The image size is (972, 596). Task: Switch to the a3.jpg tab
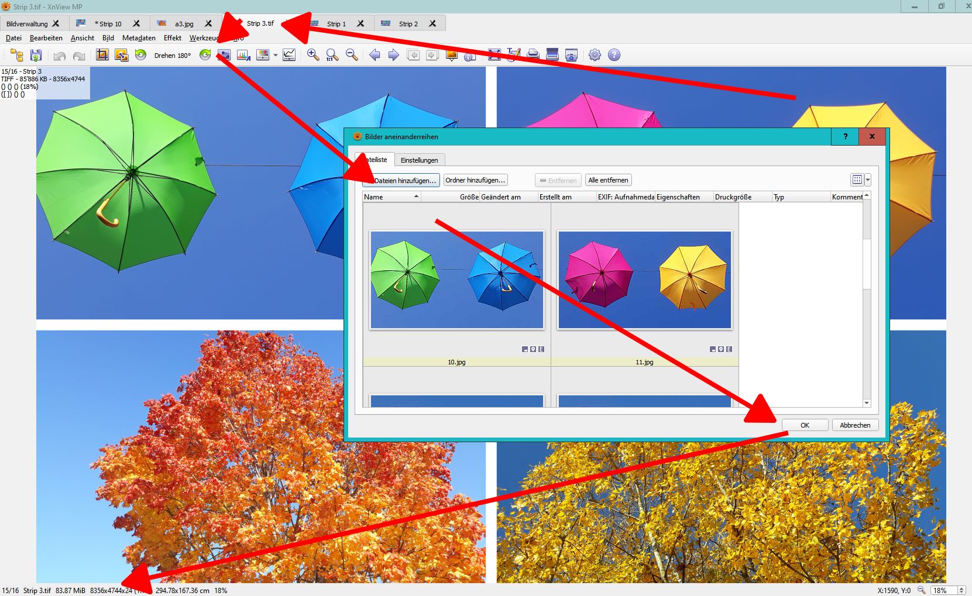tap(184, 24)
